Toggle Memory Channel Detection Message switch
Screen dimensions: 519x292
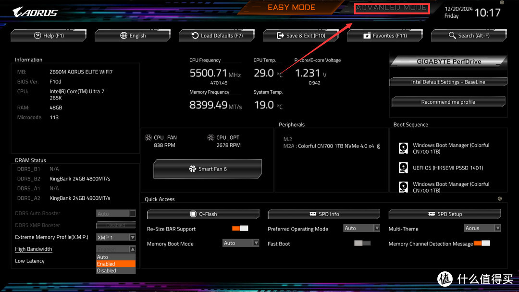click(482, 243)
